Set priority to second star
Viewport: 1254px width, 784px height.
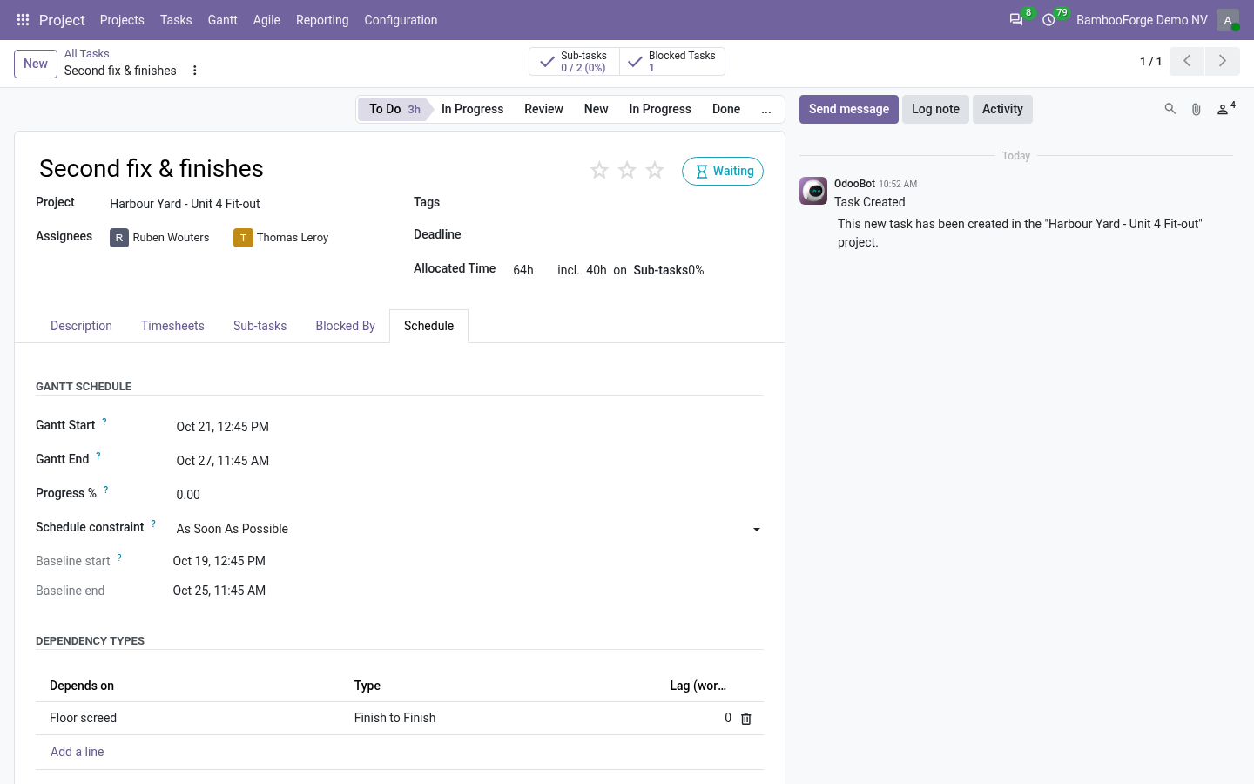[627, 170]
